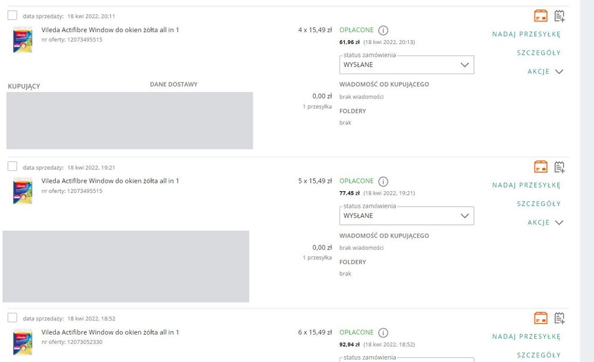Click orange shipping box icon for 20:11 order
The height and width of the screenshot is (362, 594).
click(x=540, y=16)
